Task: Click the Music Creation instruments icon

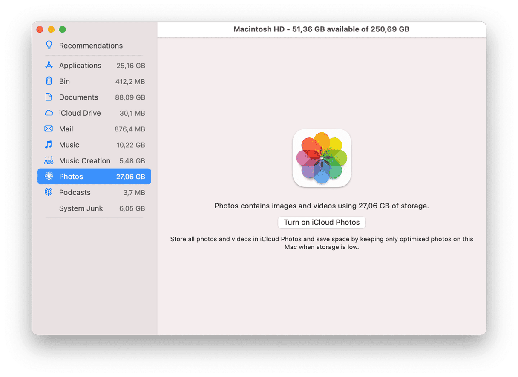Action: [49, 160]
